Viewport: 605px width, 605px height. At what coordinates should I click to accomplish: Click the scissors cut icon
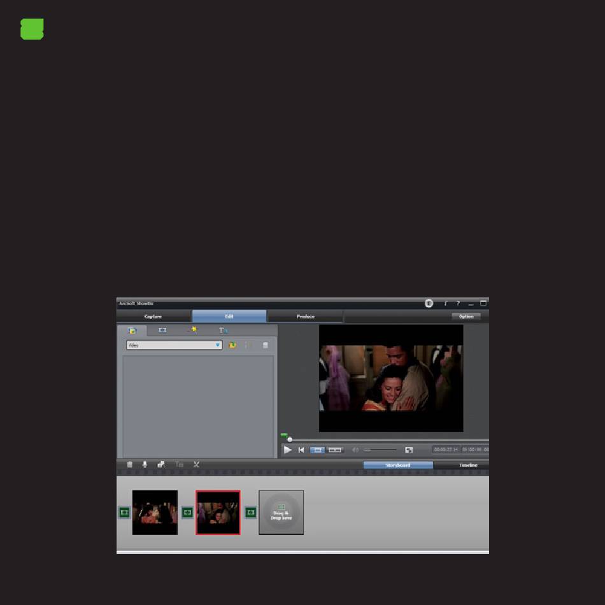click(196, 465)
